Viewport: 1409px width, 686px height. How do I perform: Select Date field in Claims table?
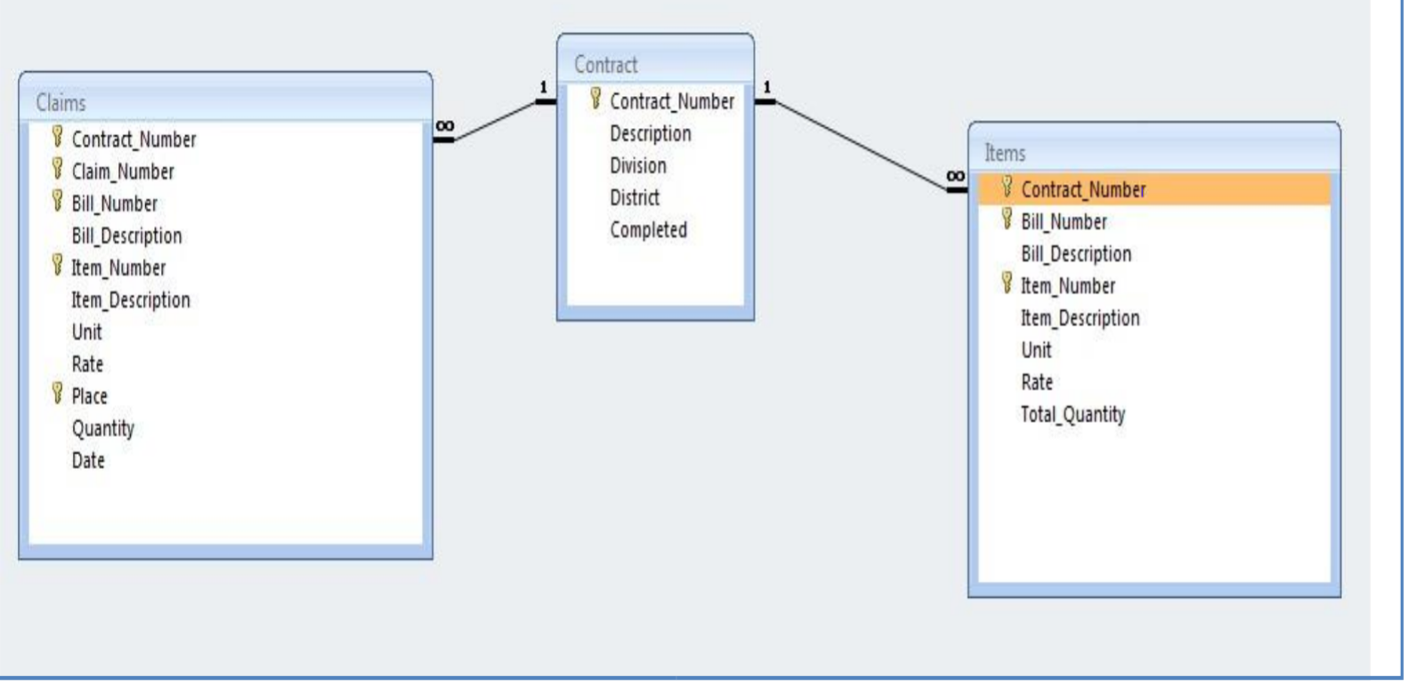coord(88,460)
